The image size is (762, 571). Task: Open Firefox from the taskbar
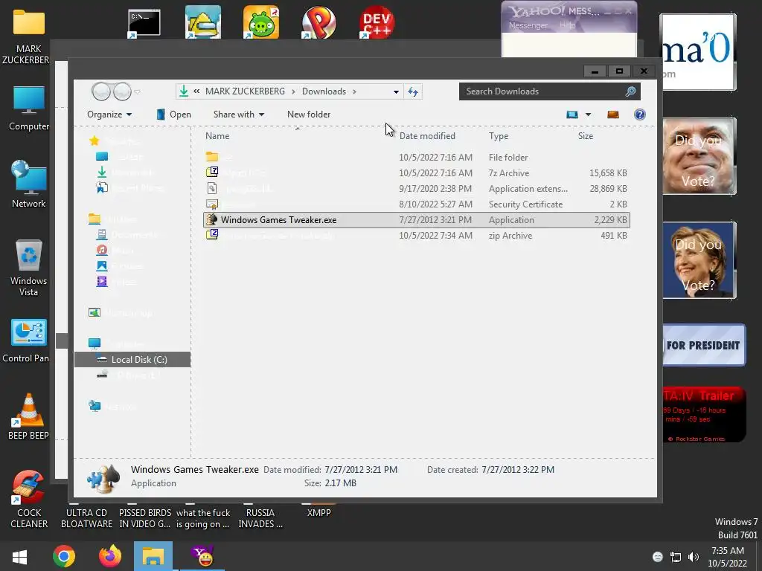tap(110, 556)
